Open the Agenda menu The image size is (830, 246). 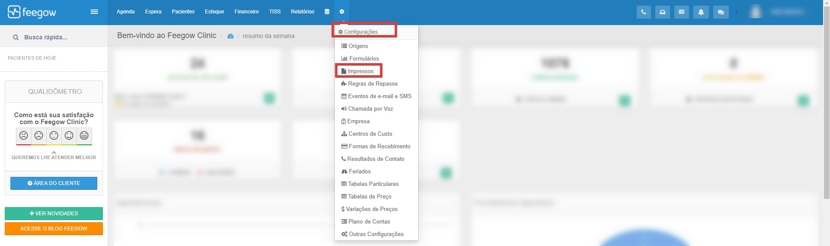pyautogui.click(x=126, y=12)
